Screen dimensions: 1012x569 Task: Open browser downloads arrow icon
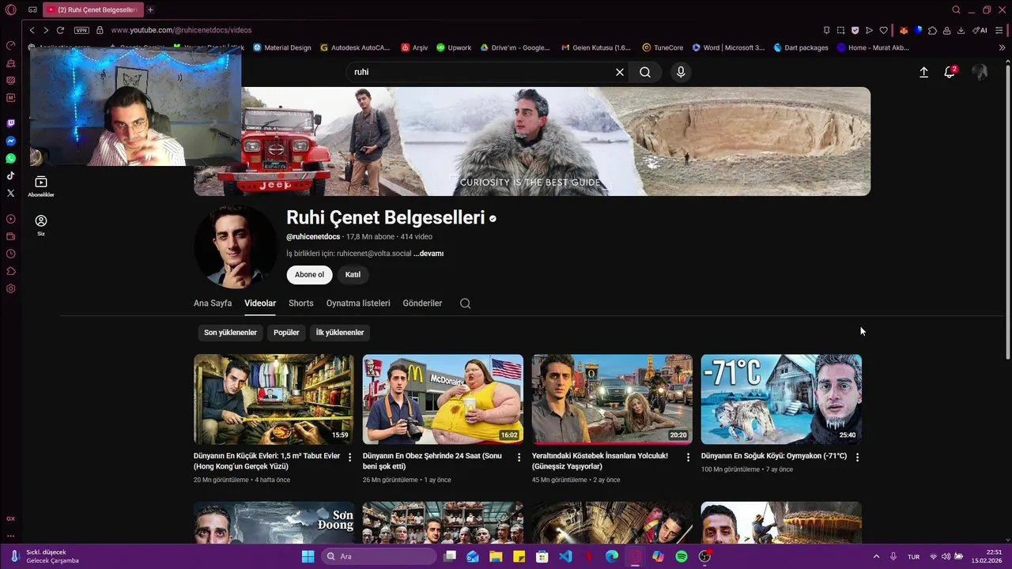(x=961, y=30)
